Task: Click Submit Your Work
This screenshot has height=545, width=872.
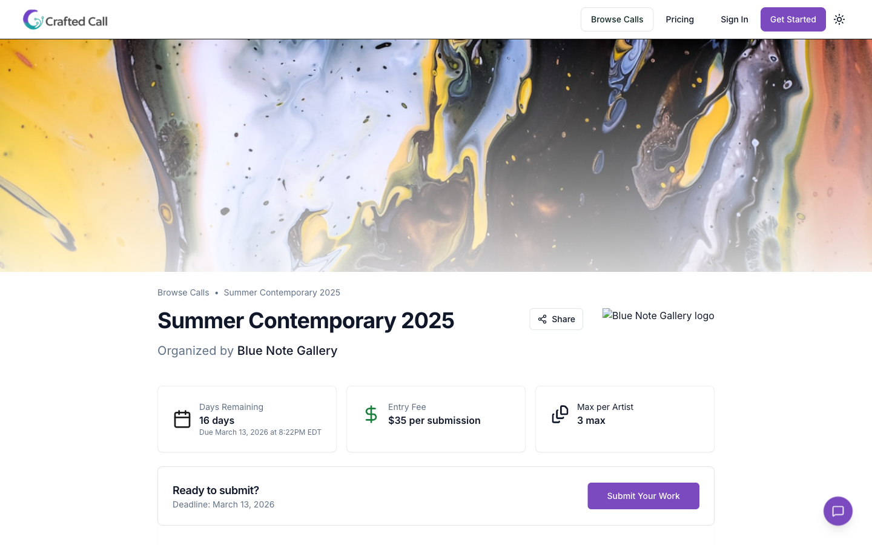Action: [x=643, y=496]
